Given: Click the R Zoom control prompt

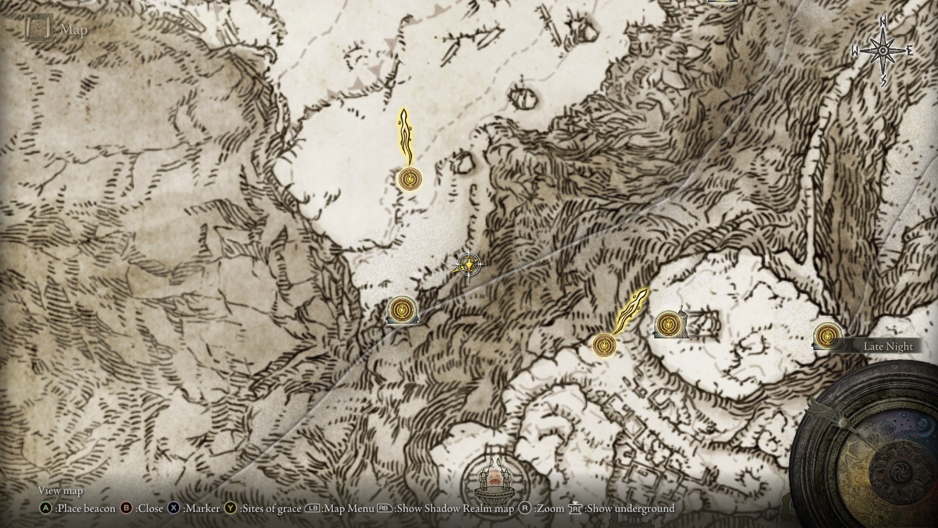Looking at the screenshot, I should 542,508.
